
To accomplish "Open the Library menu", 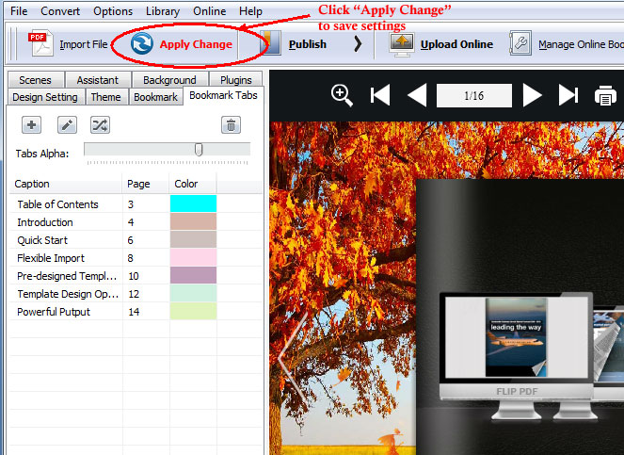I will (163, 11).
